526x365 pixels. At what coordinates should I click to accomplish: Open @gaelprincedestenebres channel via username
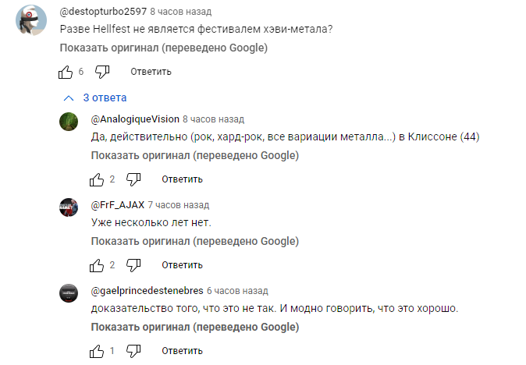pyautogui.click(x=146, y=291)
